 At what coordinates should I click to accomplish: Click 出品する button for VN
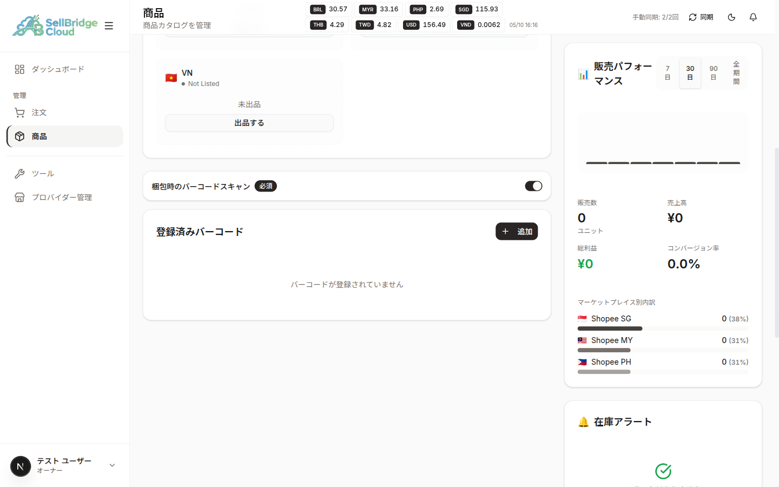(249, 123)
